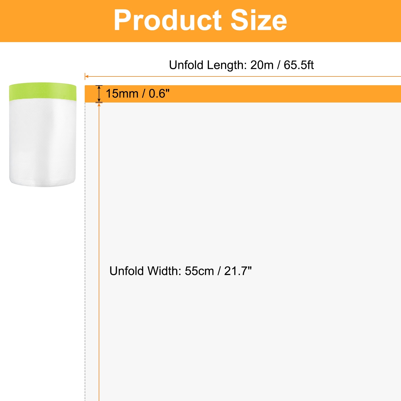The width and height of the screenshot is (401, 401).
Task: Click the upward arrowhead on the width line
Action: (x=99, y=105)
